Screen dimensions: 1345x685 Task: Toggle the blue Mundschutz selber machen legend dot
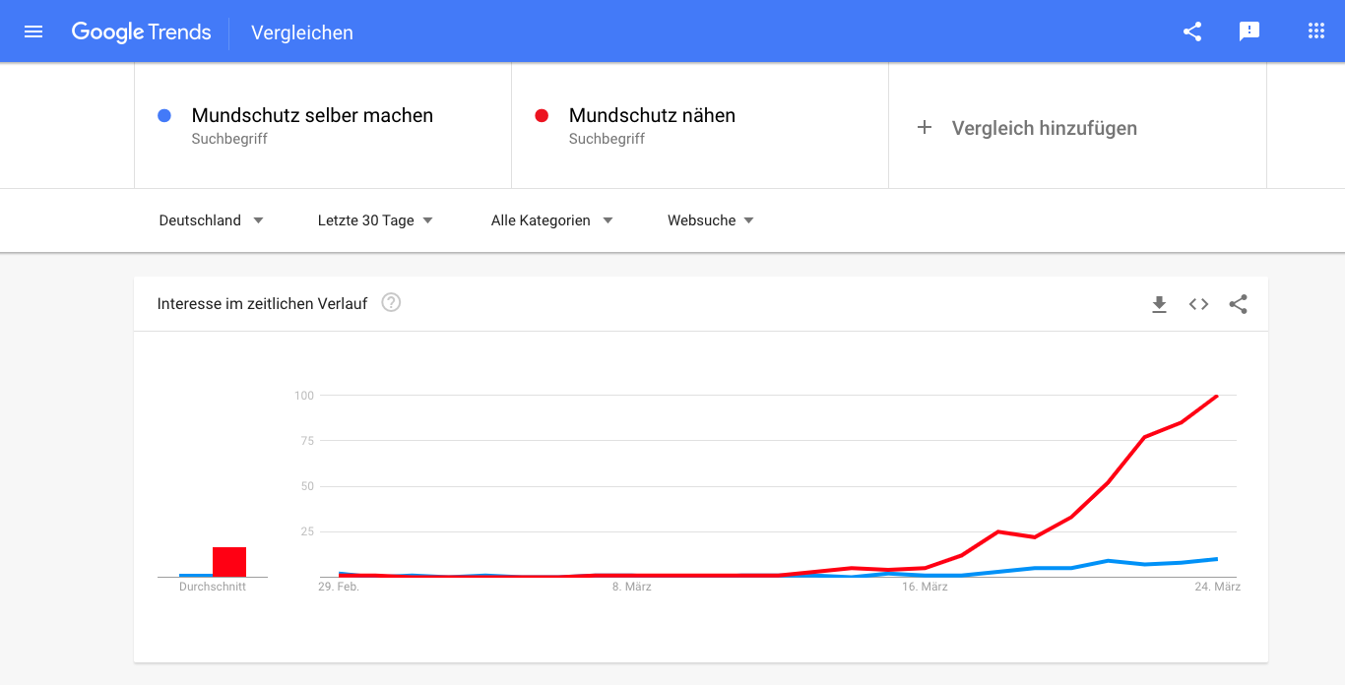[163, 115]
